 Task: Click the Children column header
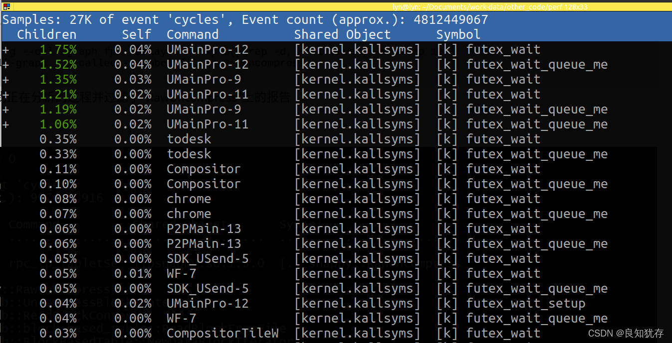point(47,34)
